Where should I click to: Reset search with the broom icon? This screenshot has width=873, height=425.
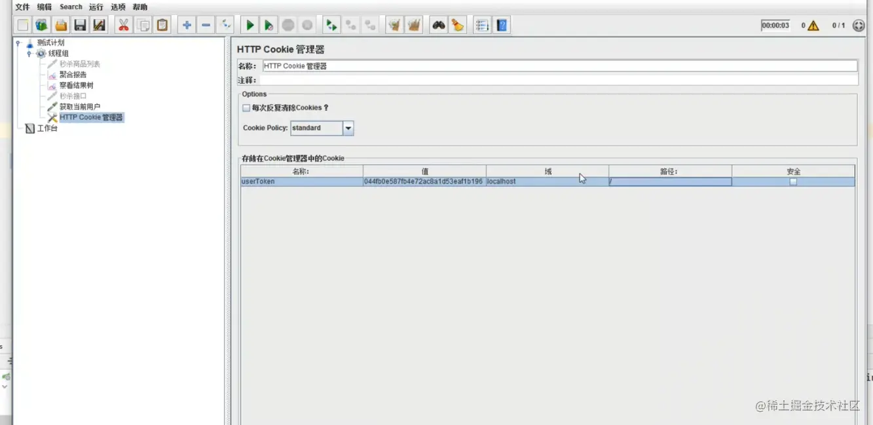tap(457, 26)
